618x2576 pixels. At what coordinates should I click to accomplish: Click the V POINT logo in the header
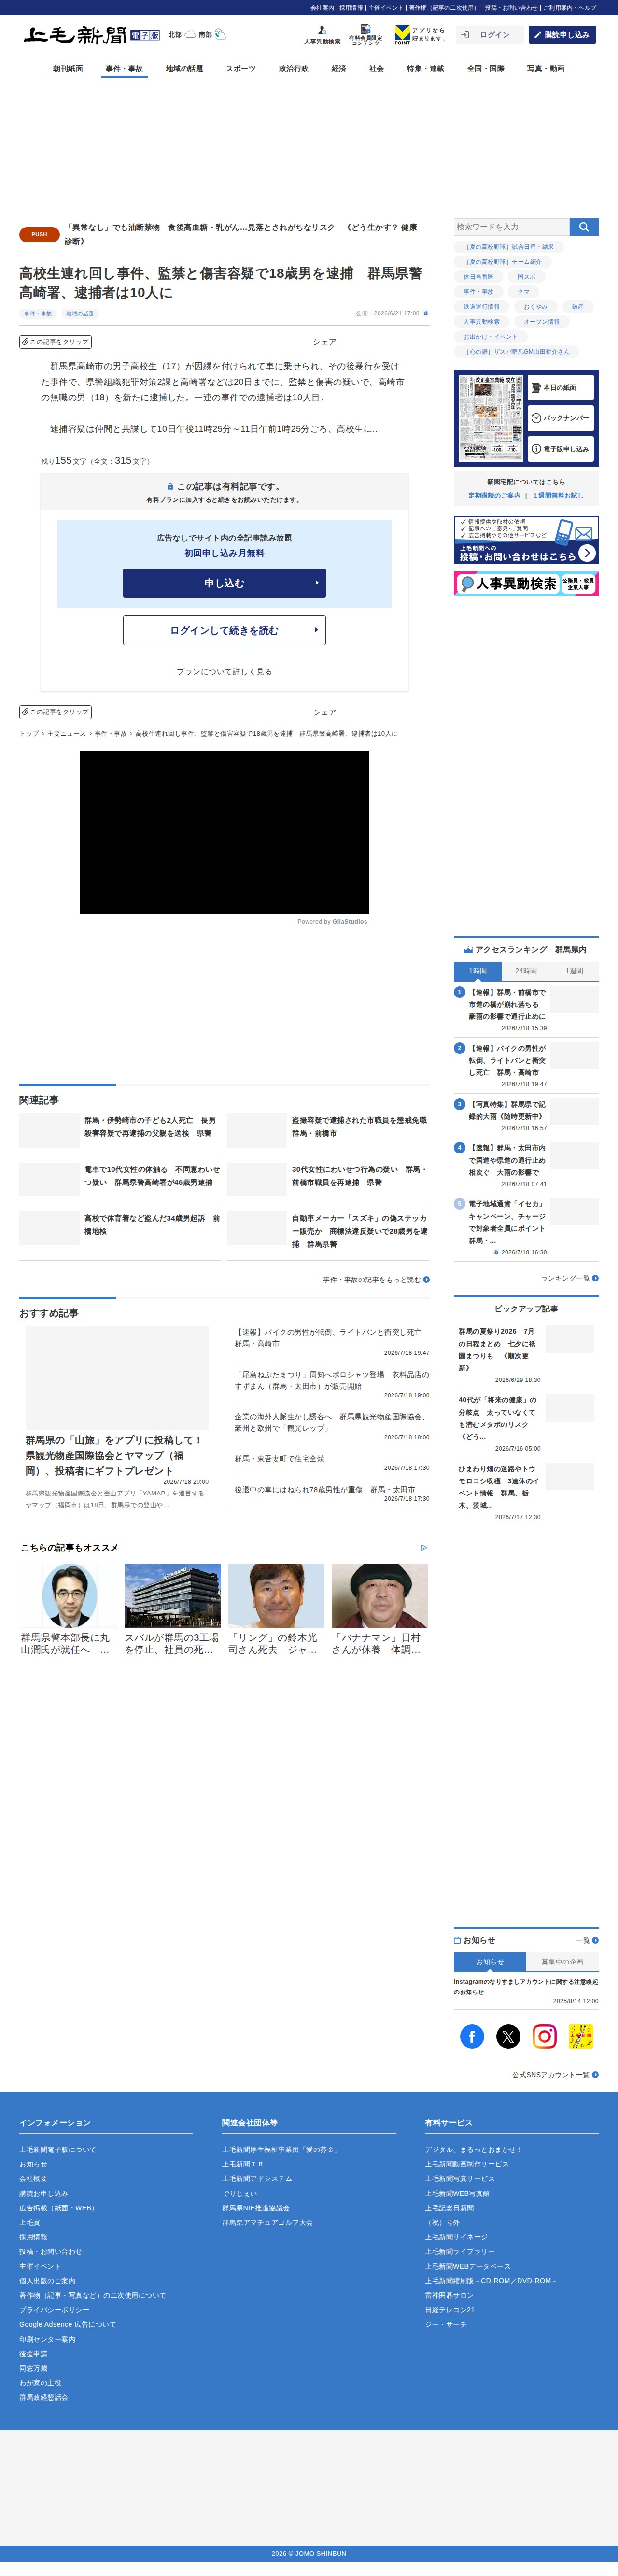[x=402, y=35]
